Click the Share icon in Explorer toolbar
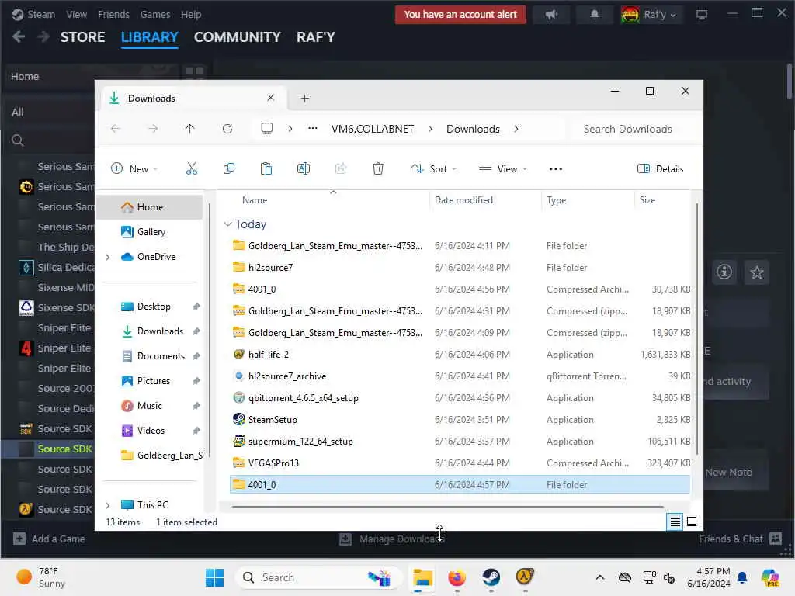Screen dimensions: 795x596 click(341, 168)
